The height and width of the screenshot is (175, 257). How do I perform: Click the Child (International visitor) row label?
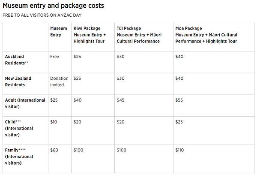pyautogui.click(x=19, y=128)
